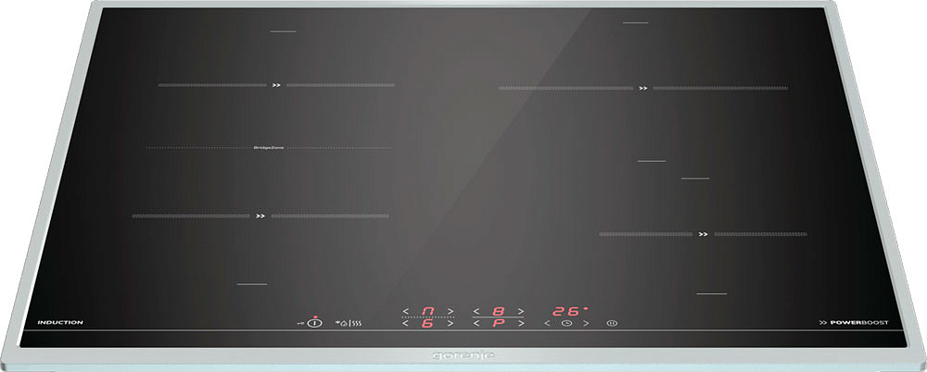The width and height of the screenshot is (927, 372).
Task: Tap the timer display showing 26
Action: [569, 311]
